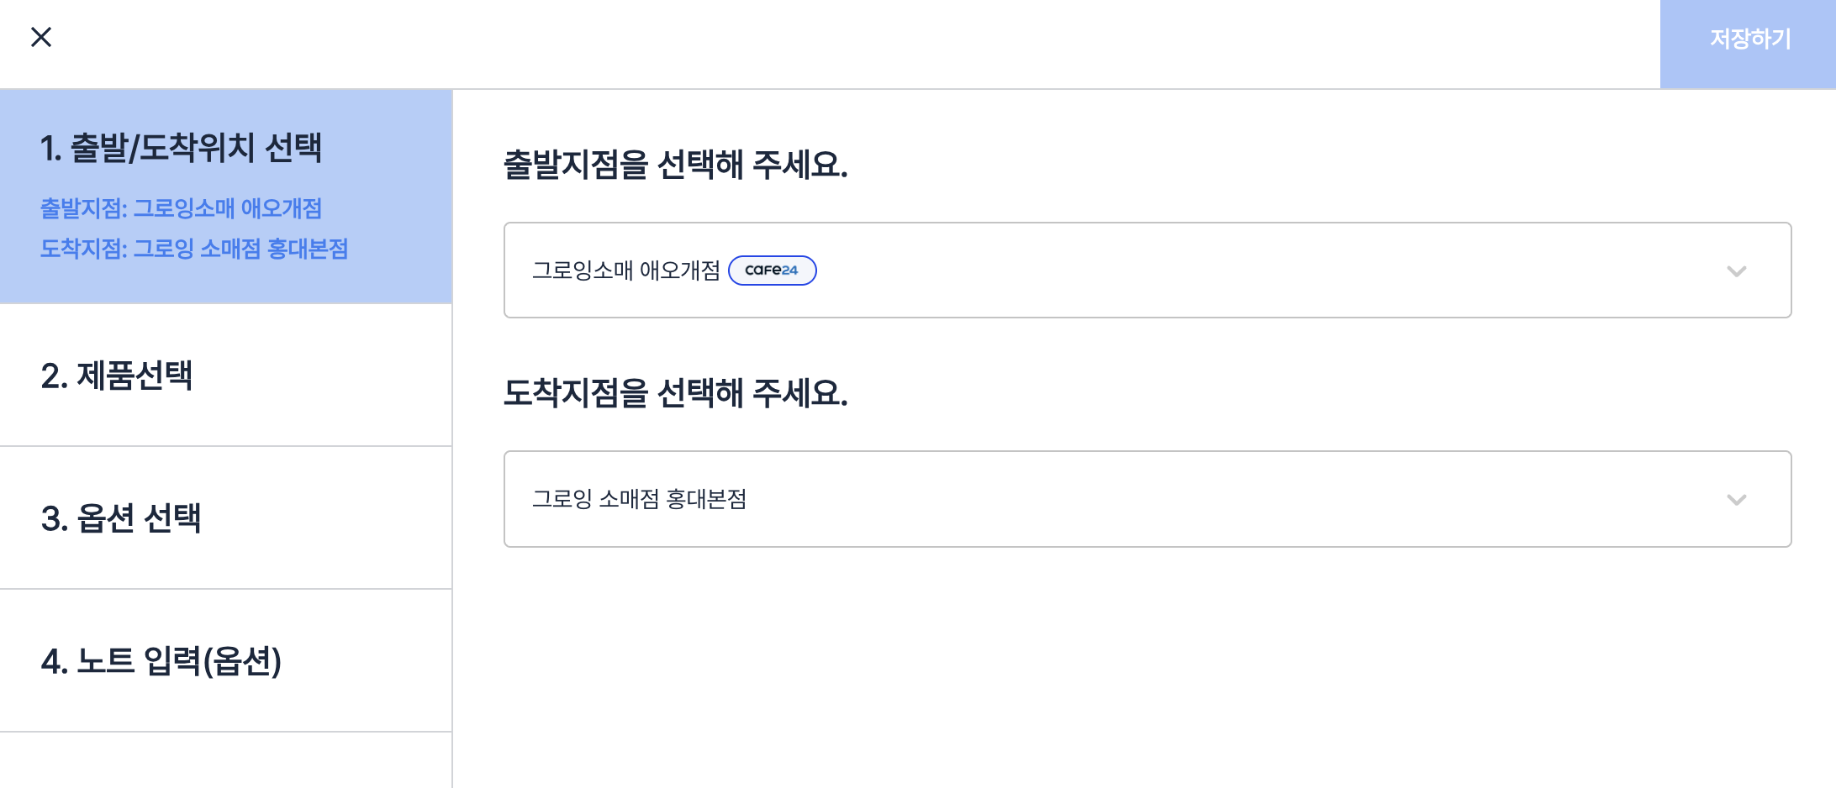This screenshot has width=1836, height=788.
Task: Click the selected 그로잉 소매점 홍대본점 value
Action: (639, 500)
